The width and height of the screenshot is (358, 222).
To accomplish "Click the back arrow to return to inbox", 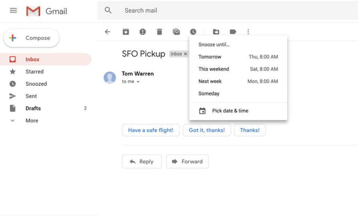I will [x=108, y=32].
